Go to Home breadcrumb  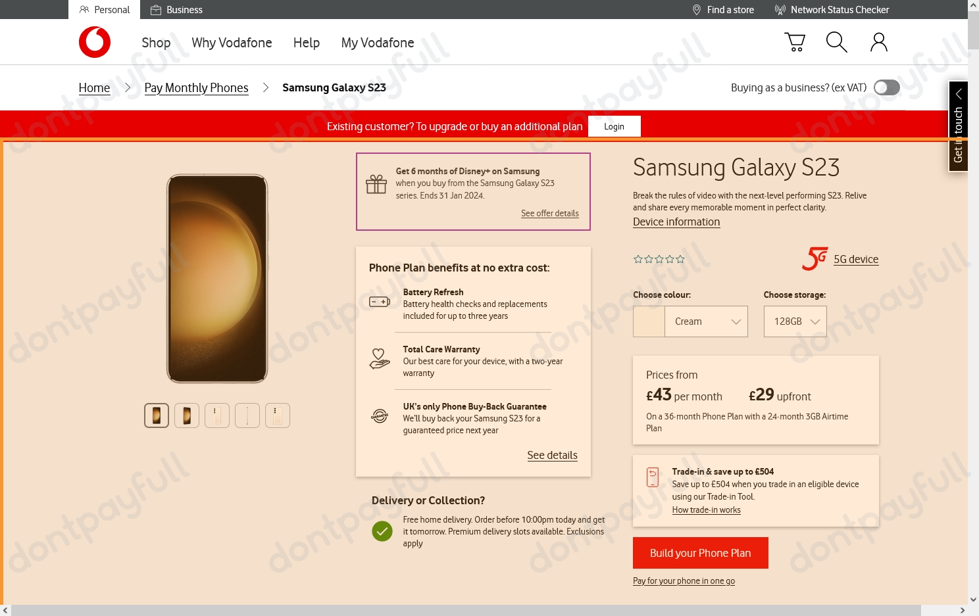94,87
